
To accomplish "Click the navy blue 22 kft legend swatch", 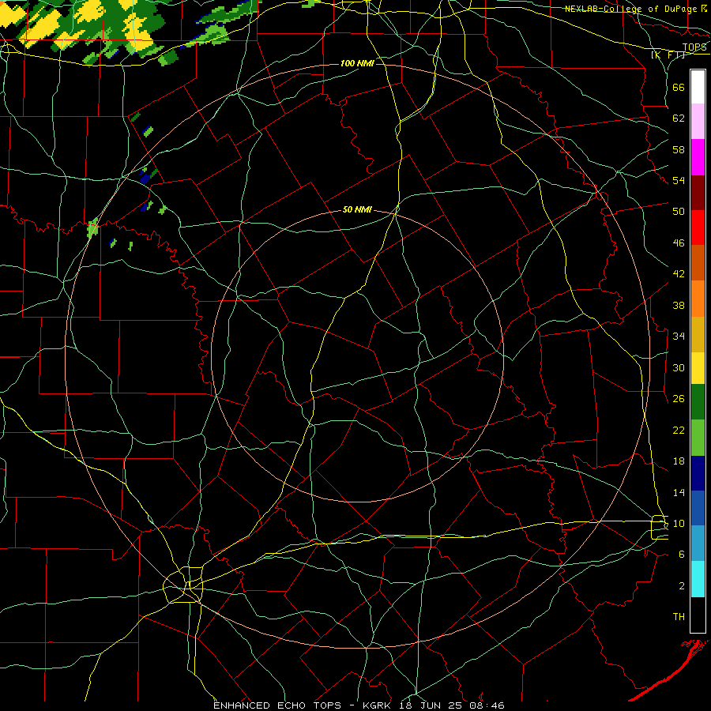I will [698, 473].
